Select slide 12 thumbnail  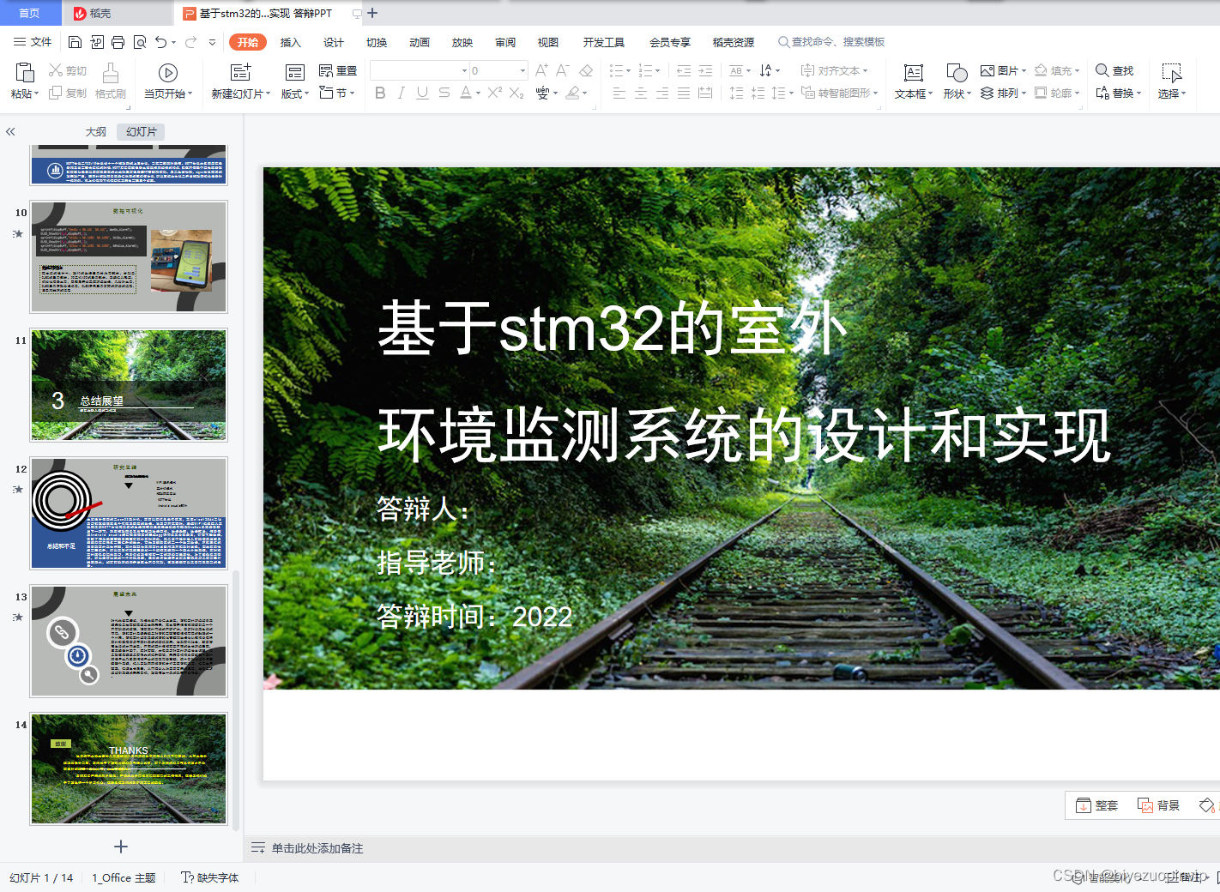(x=130, y=513)
